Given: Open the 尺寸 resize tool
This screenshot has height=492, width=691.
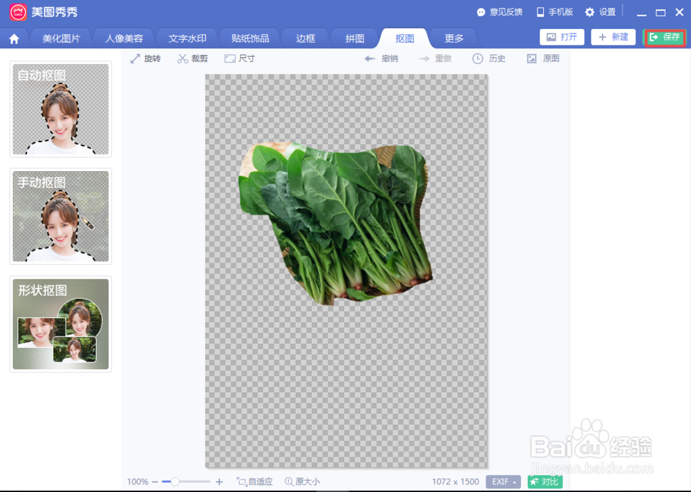Looking at the screenshot, I should (239, 59).
